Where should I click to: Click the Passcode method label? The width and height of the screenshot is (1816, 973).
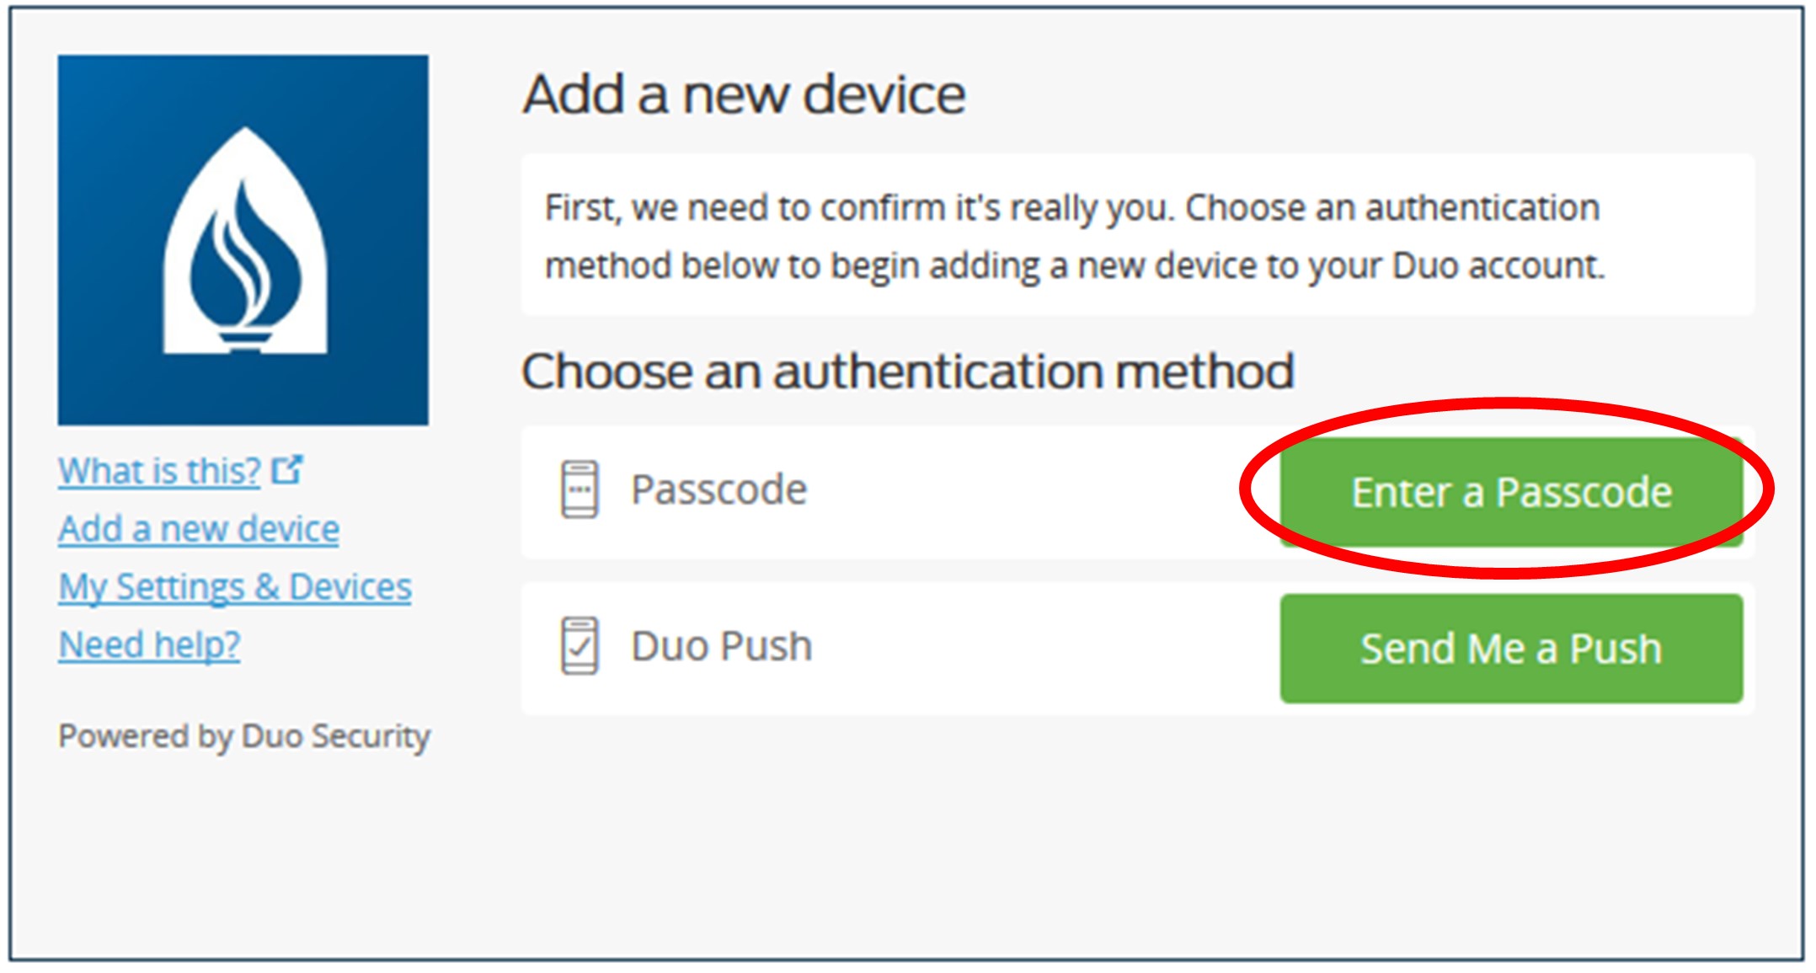(719, 490)
